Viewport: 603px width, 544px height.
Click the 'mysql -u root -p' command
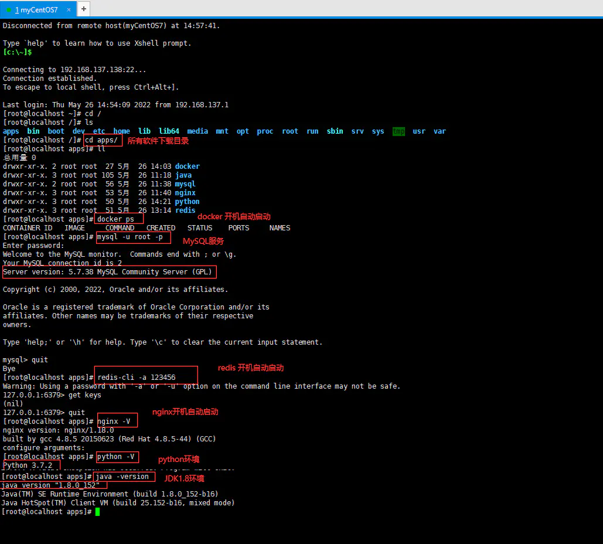pyautogui.click(x=130, y=237)
